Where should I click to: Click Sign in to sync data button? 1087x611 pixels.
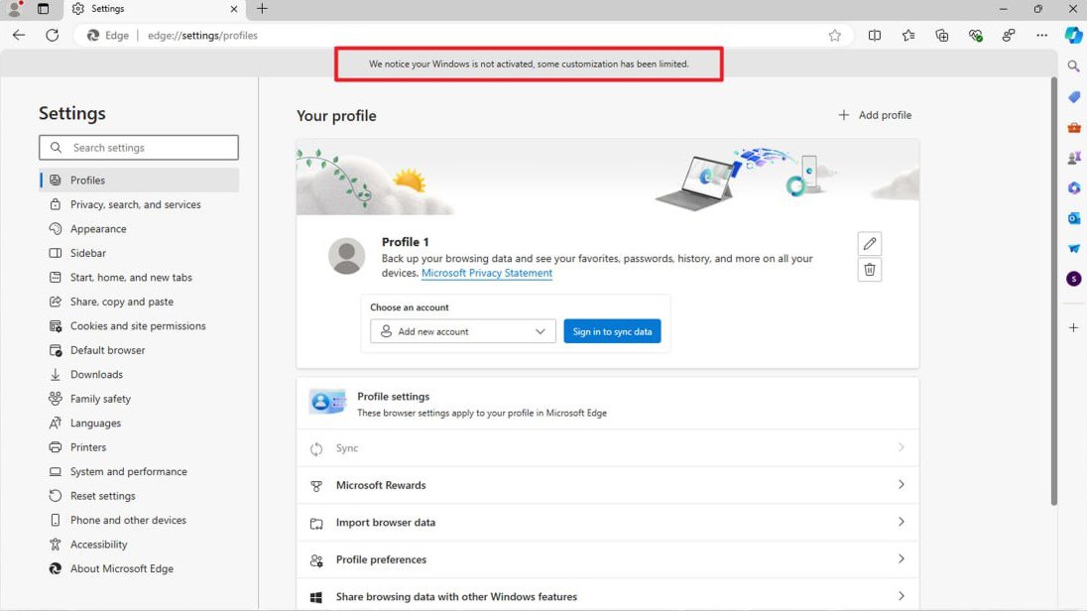tap(612, 331)
